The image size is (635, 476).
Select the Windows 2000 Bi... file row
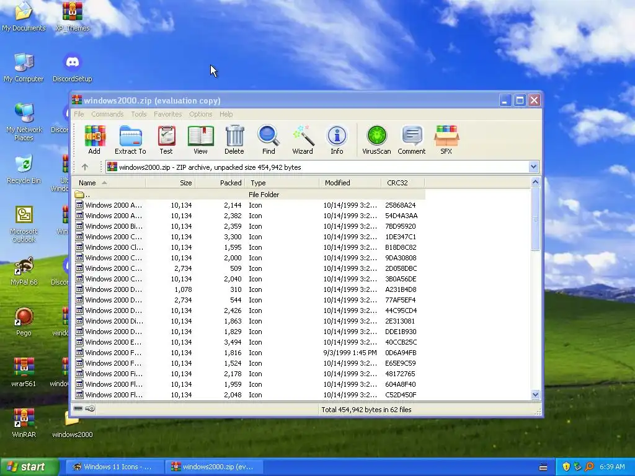pos(249,226)
